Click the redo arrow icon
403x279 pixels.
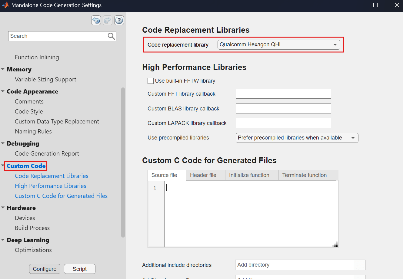click(108, 21)
